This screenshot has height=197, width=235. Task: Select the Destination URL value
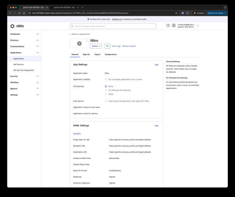(130, 152)
